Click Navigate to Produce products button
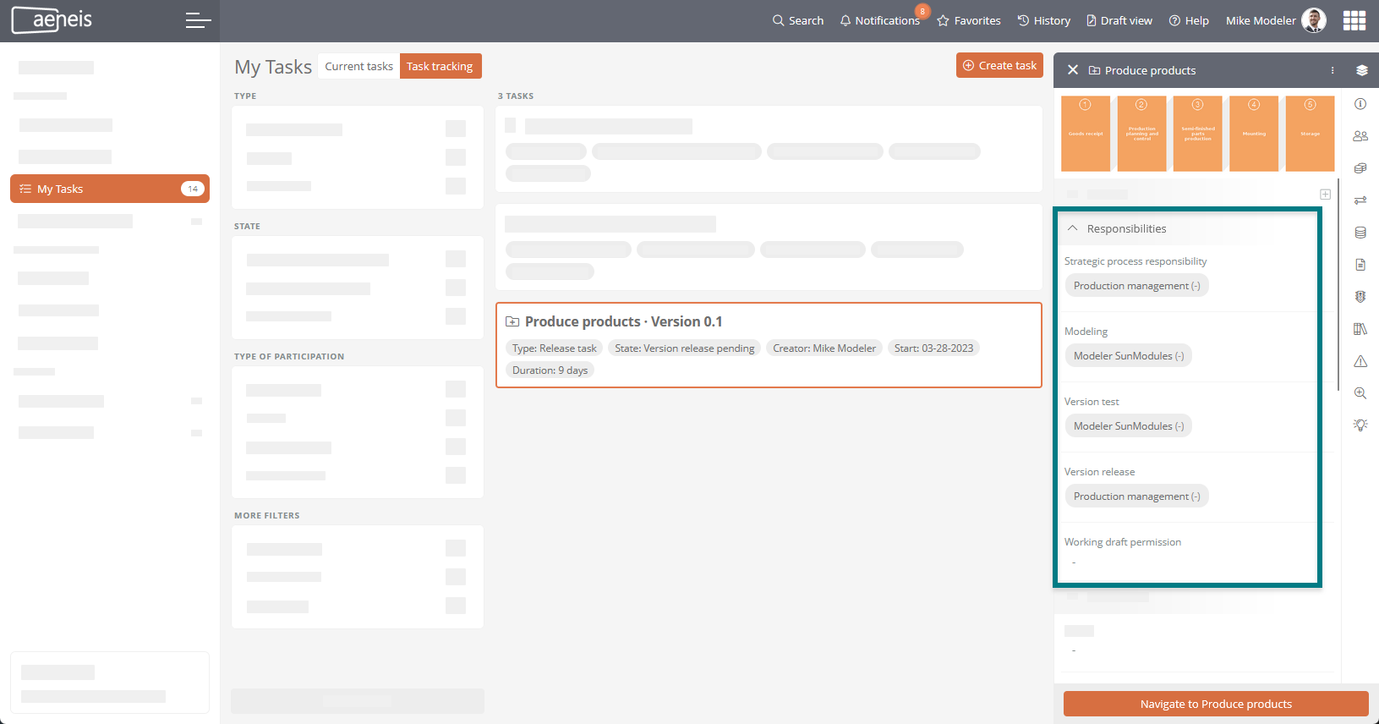 click(x=1215, y=704)
